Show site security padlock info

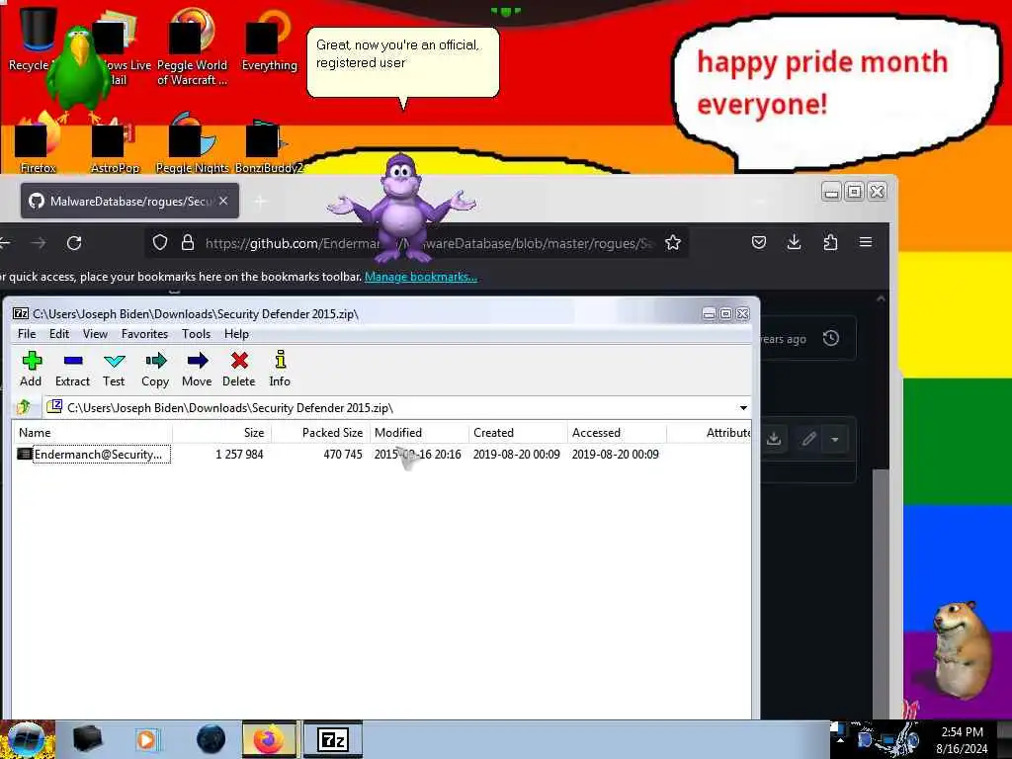188,243
